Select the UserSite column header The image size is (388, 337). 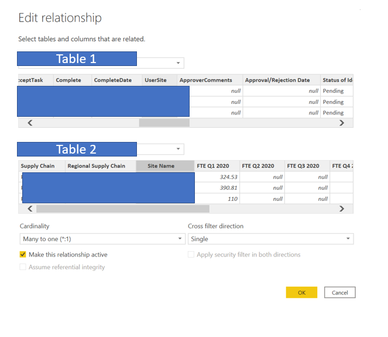159,80
